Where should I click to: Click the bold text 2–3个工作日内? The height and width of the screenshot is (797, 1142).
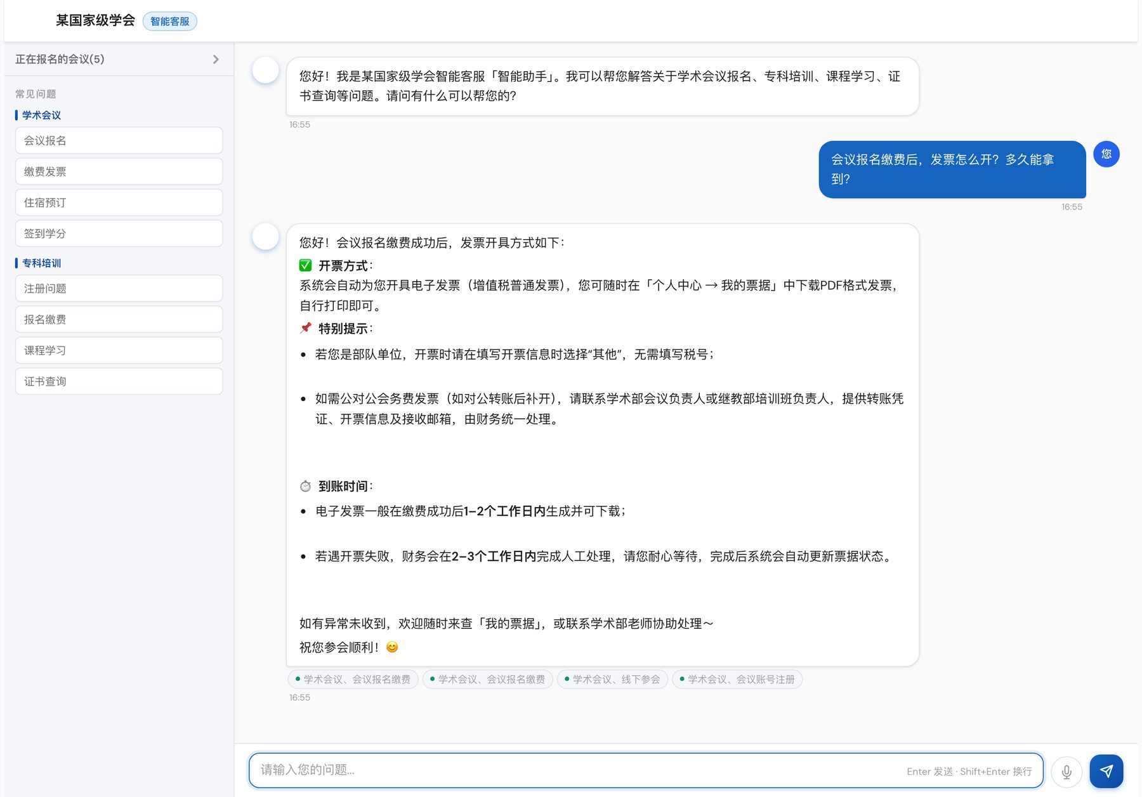pyautogui.click(x=494, y=557)
